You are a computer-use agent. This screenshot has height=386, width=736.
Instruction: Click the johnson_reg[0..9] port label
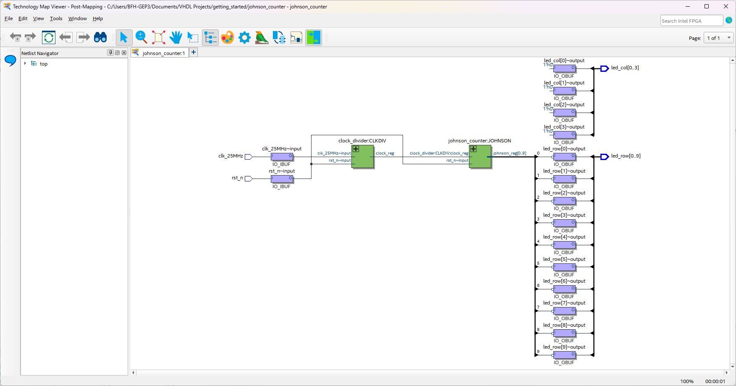509,153
